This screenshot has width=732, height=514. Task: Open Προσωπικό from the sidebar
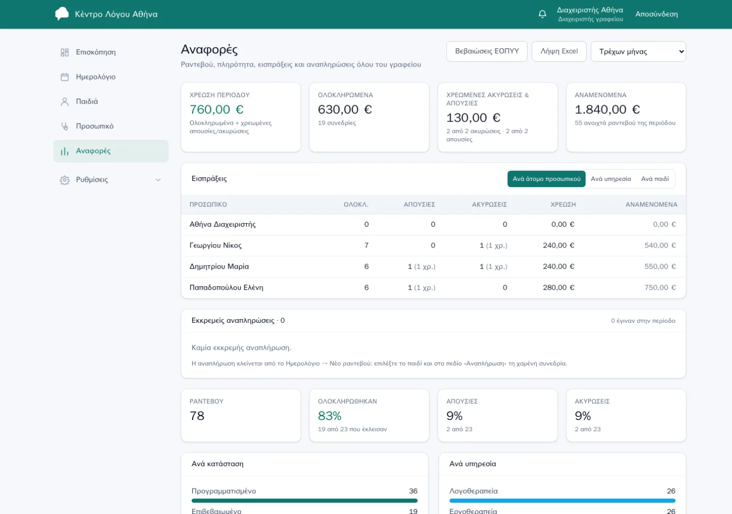(x=111, y=126)
